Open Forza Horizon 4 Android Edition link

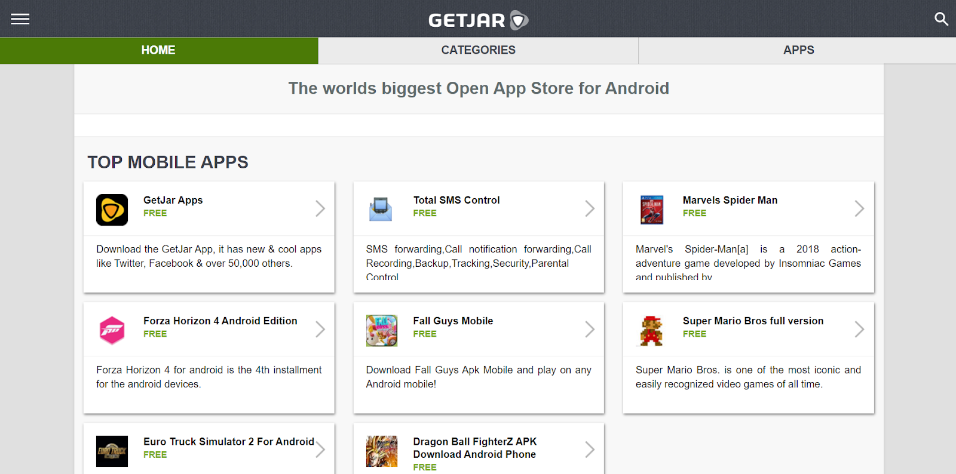[220, 321]
